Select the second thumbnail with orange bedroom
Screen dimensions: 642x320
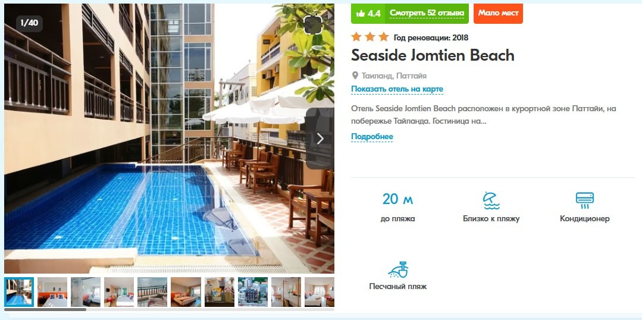[52, 292]
